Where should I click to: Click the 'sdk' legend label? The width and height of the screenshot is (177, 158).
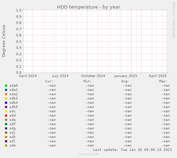pos(12,137)
